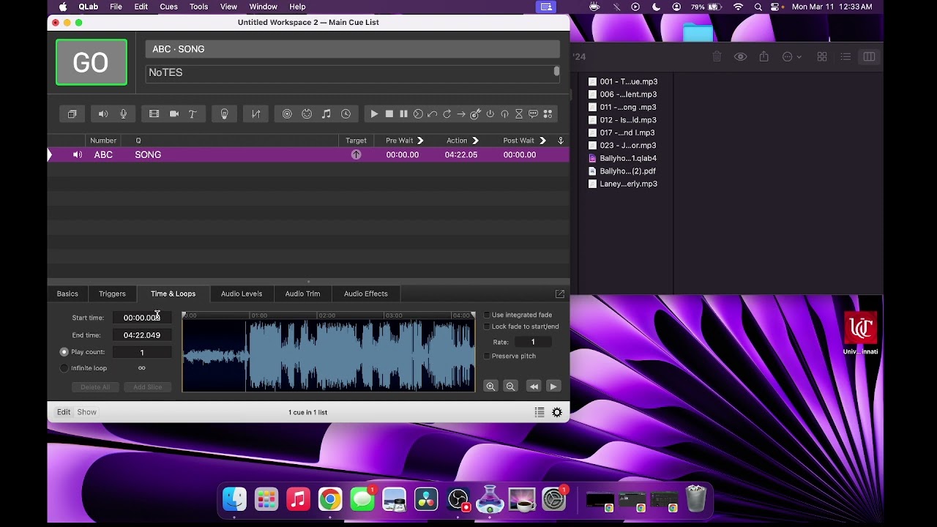This screenshot has height=527, width=937.
Task: Click the Start time field
Action: click(142, 318)
